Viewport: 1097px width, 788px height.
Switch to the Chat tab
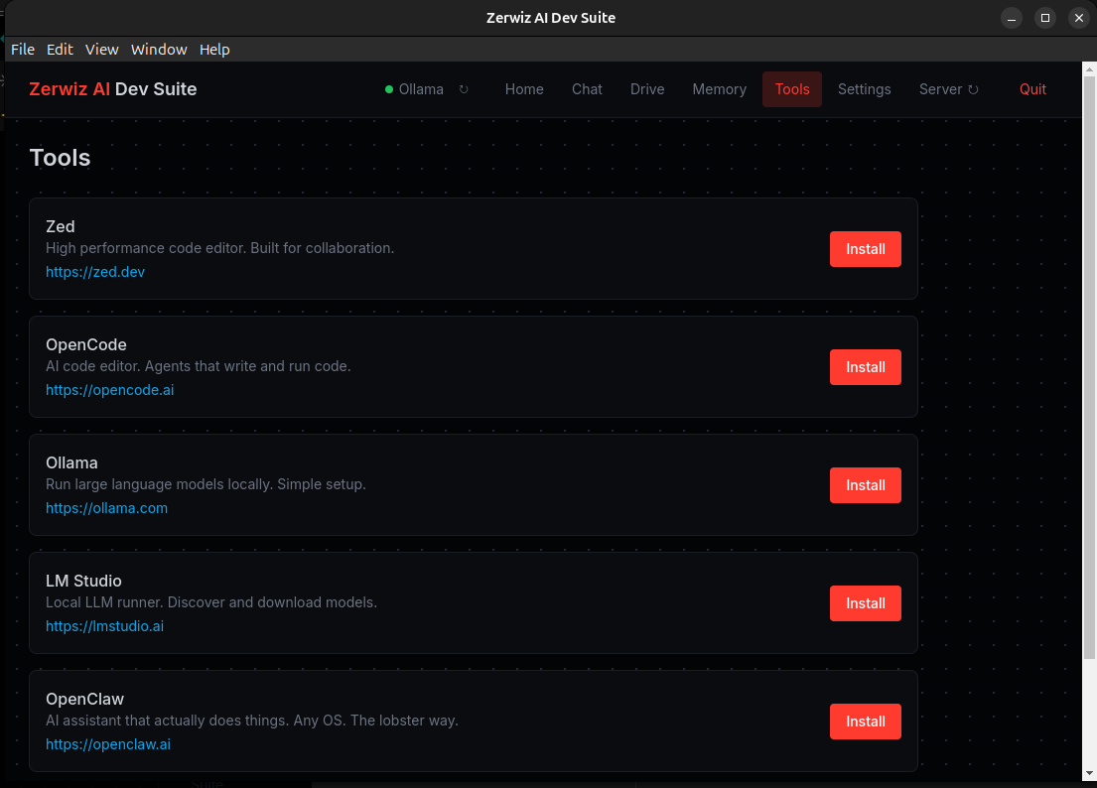[x=587, y=88]
